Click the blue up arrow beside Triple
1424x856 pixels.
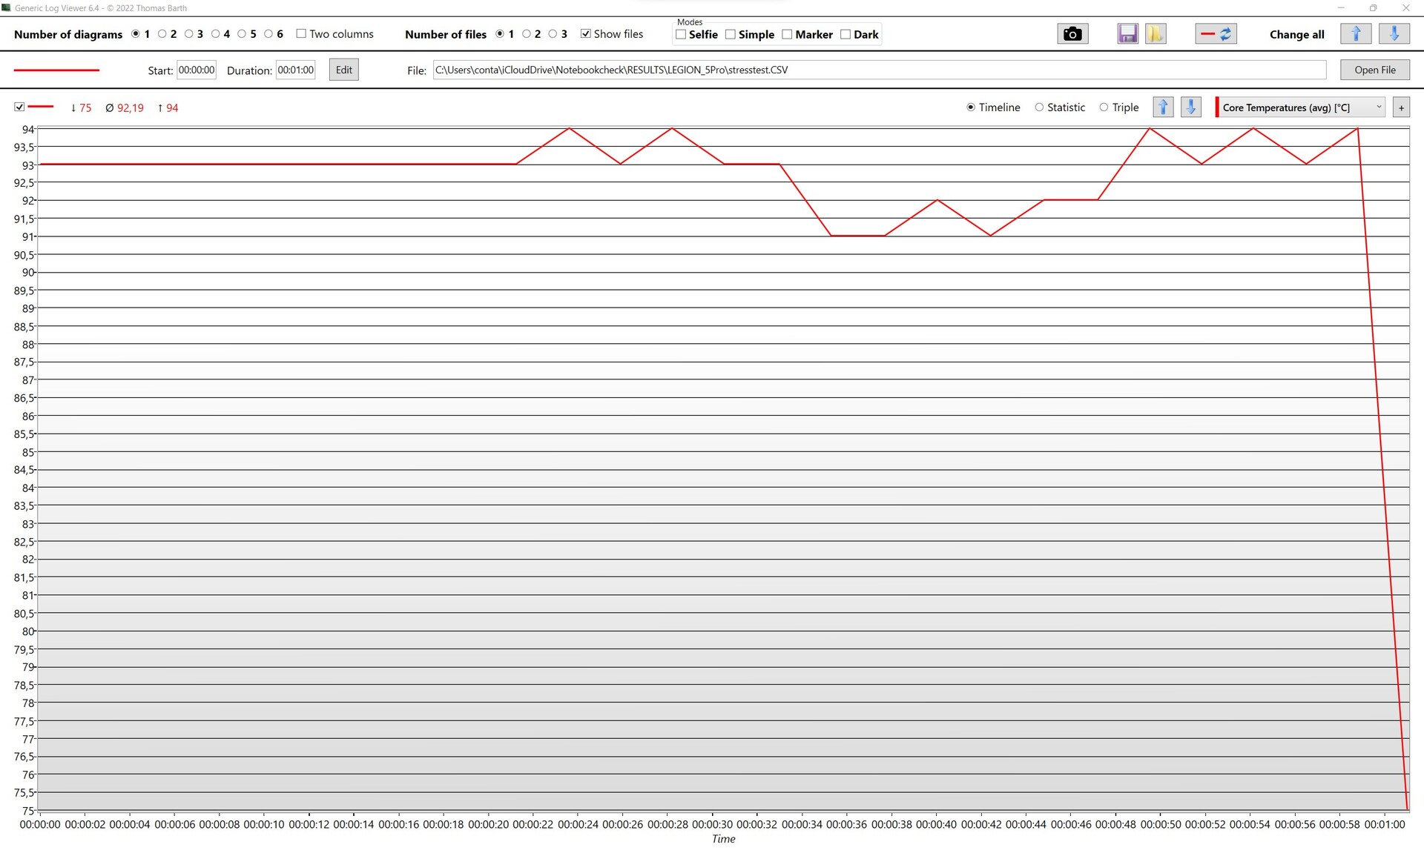point(1163,107)
